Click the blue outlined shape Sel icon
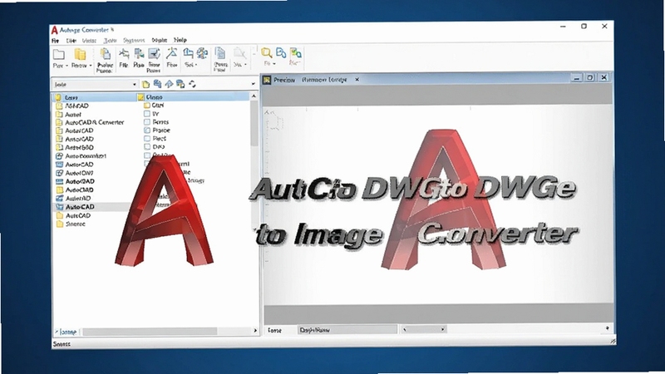Screen dimensions: 665x374 click(188, 53)
